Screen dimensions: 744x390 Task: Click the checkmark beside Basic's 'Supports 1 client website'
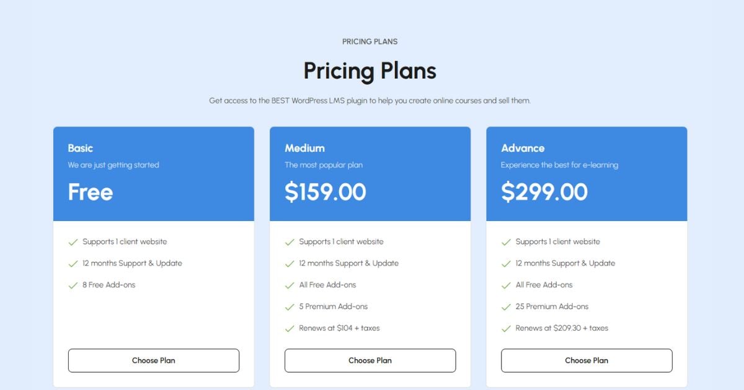tap(73, 241)
